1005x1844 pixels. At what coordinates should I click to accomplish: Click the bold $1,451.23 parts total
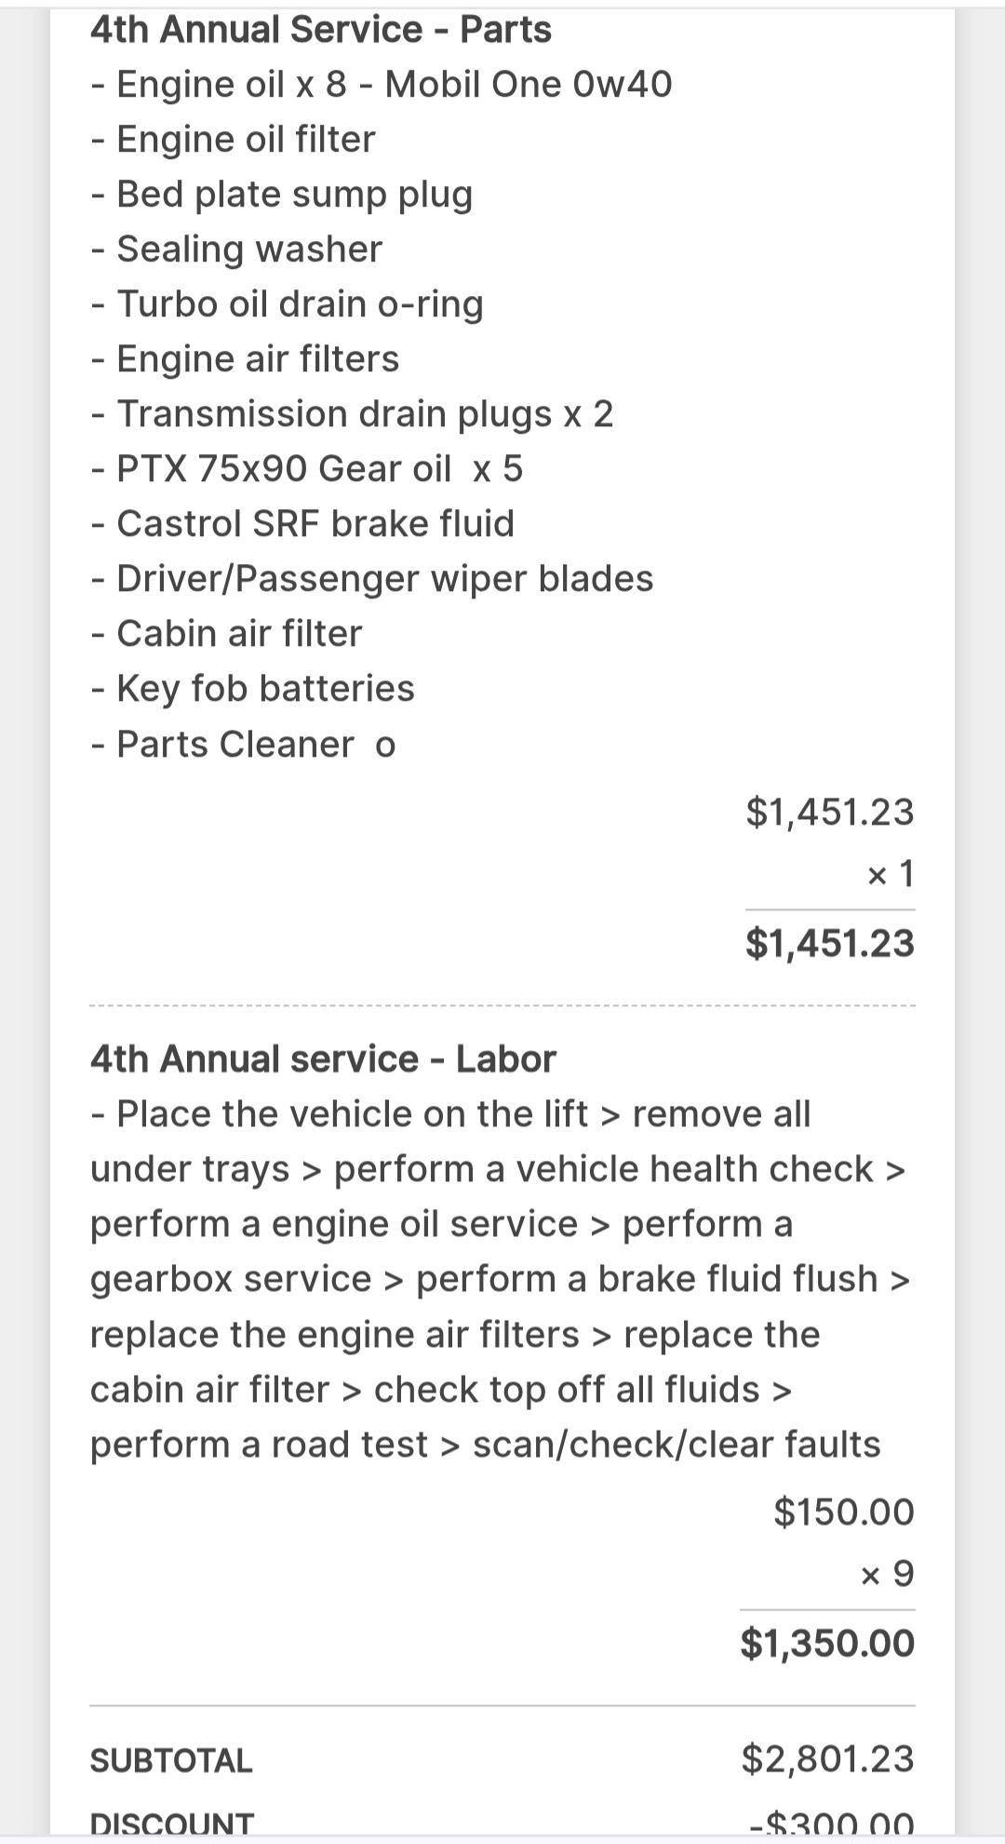830,944
